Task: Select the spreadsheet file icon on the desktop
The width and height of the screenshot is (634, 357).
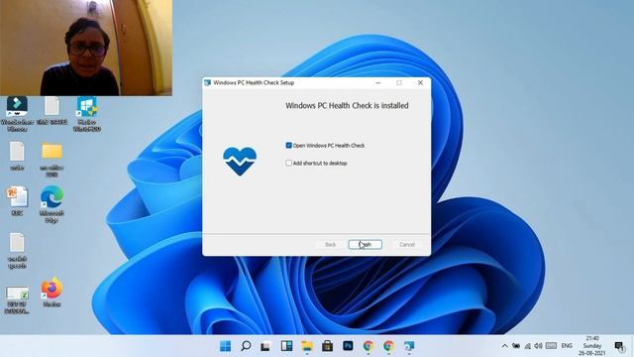Action: pos(17,300)
